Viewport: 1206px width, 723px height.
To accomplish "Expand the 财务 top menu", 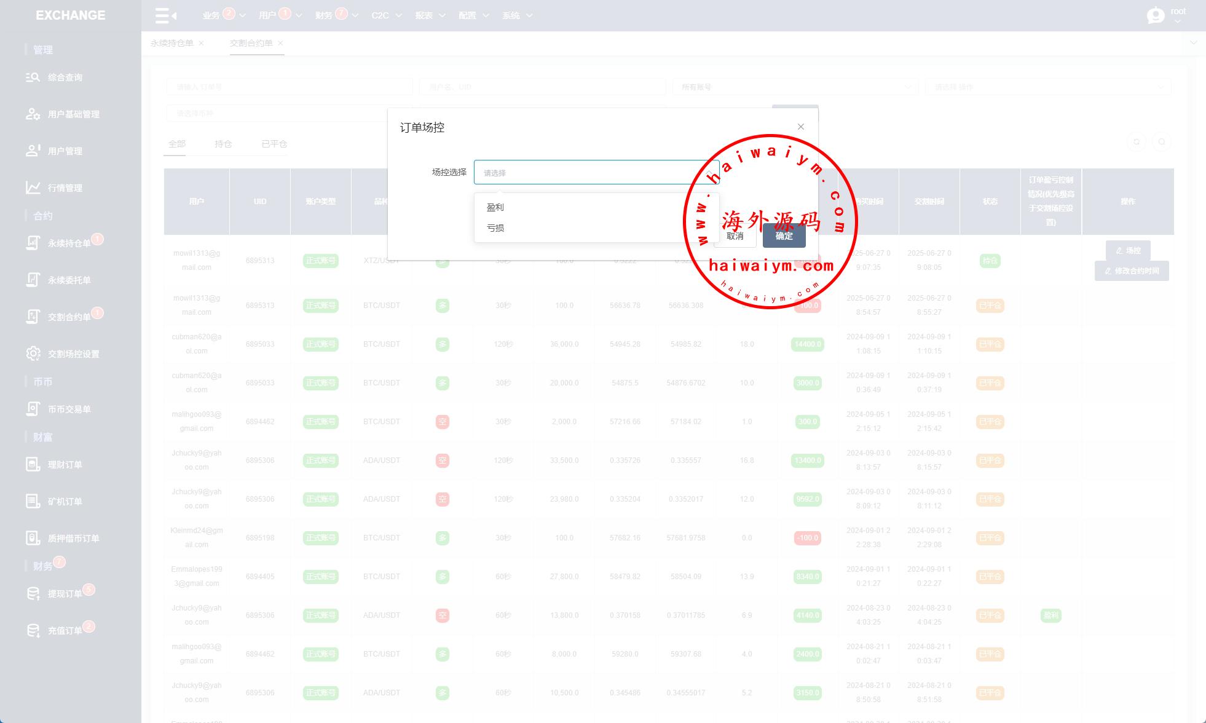I will pyautogui.click(x=324, y=15).
